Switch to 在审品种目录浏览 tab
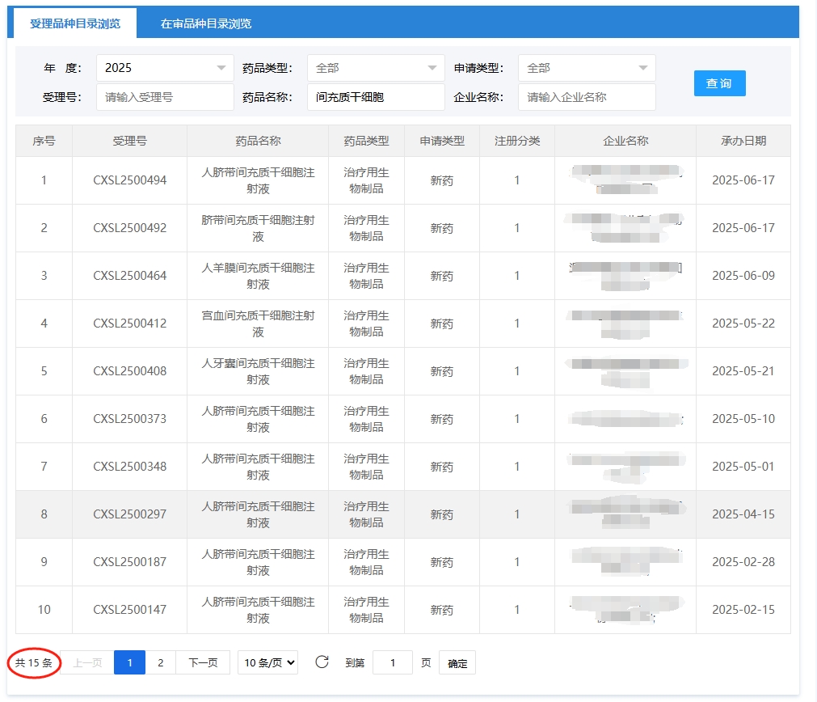817x702 pixels. tap(206, 23)
